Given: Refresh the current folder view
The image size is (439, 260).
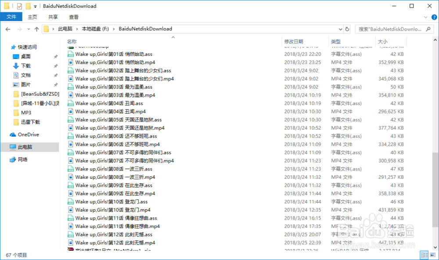Looking at the screenshot, I should pos(347,29).
